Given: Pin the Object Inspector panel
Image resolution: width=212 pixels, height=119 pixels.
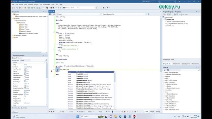Looking at the screenshot, I should 44,56.
